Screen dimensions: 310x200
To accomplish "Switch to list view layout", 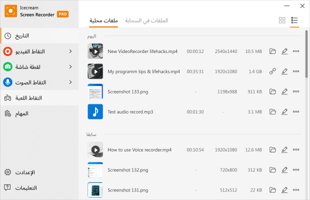I will (294, 20).
